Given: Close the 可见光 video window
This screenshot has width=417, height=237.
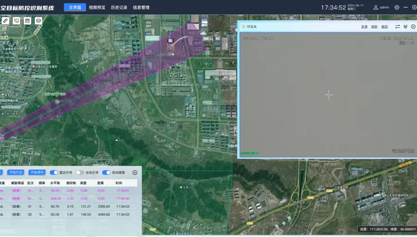Looking at the screenshot, I should [x=413, y=27].
